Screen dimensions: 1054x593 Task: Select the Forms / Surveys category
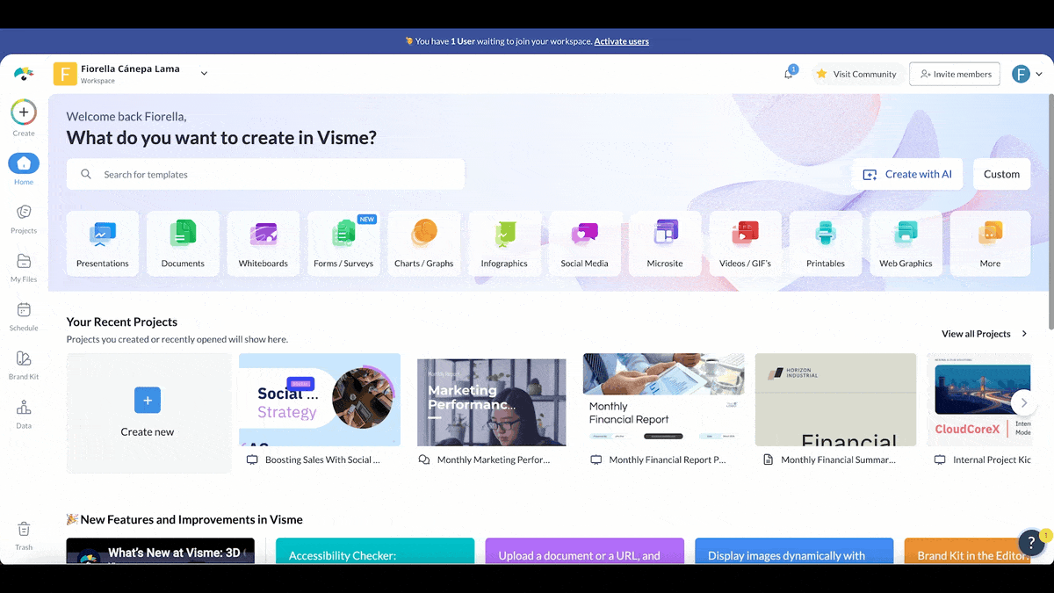coord(343,243)
